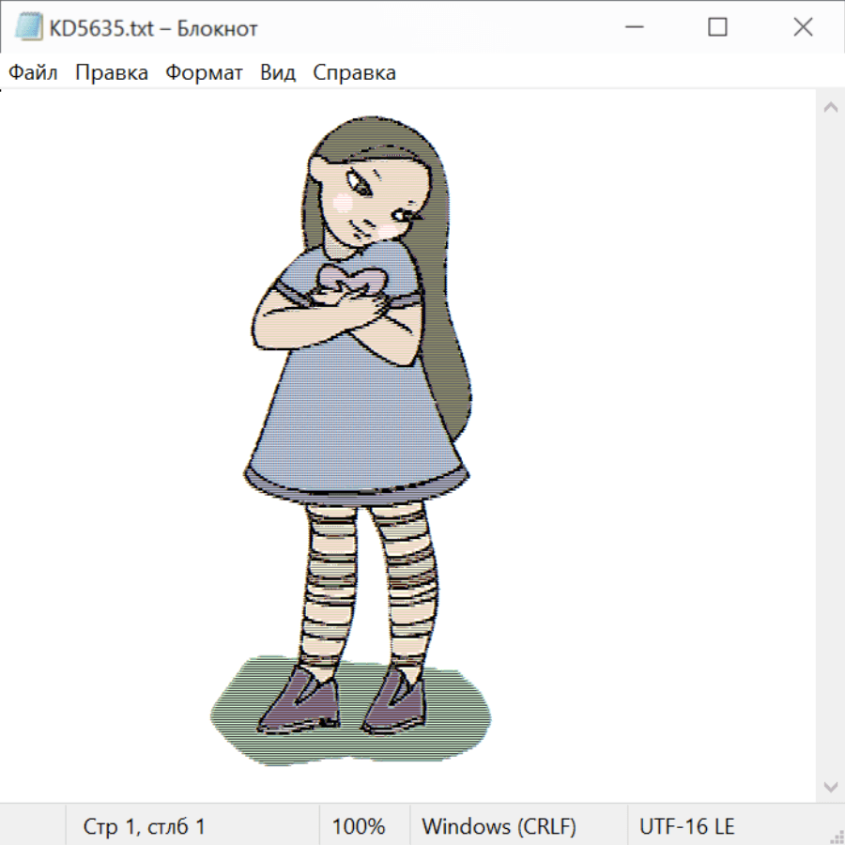The height and width of the screenshot is (845, 845).
Task: Open the Файл menu
Action: [34, 73]
